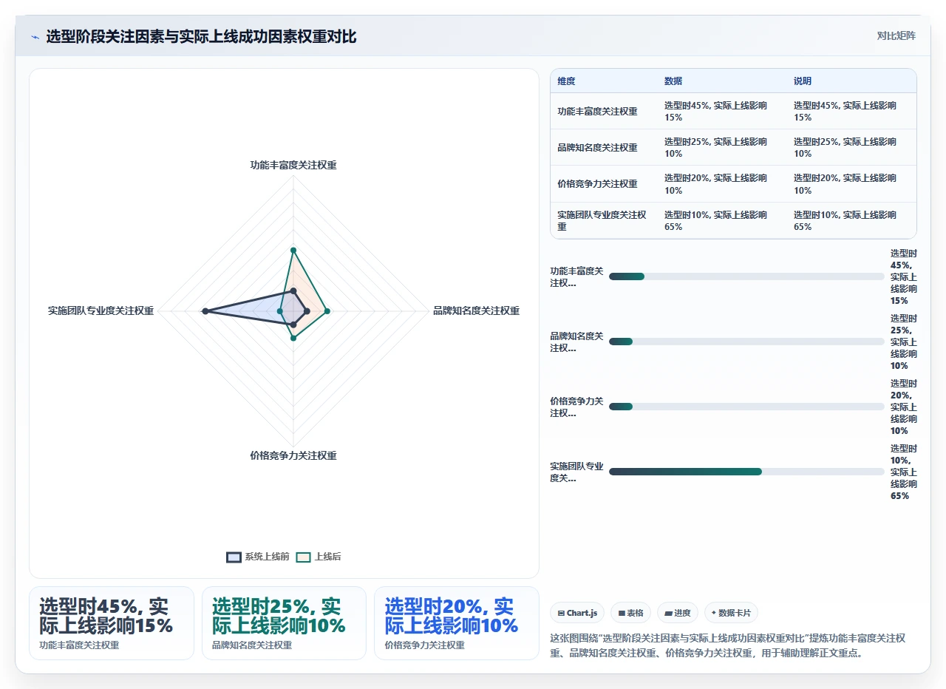Click the green radar point on 品牌知名度 axis
This screenshot has width=946, height=689.
[x=327, y=311]
